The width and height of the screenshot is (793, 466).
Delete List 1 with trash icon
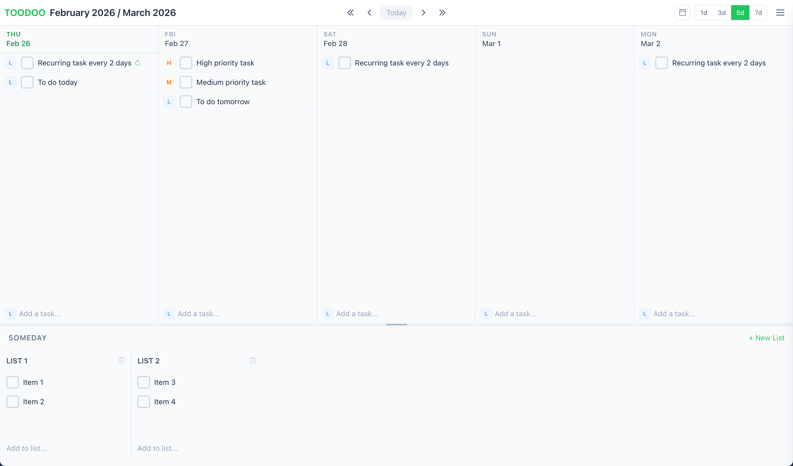coord(121,360)
